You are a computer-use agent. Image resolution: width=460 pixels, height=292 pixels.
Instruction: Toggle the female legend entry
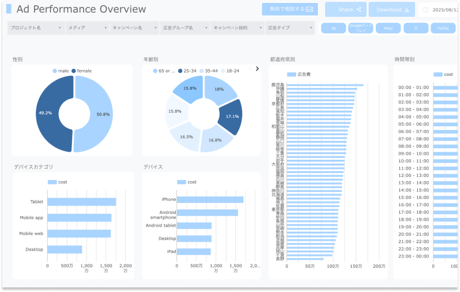tap(81, 71)
